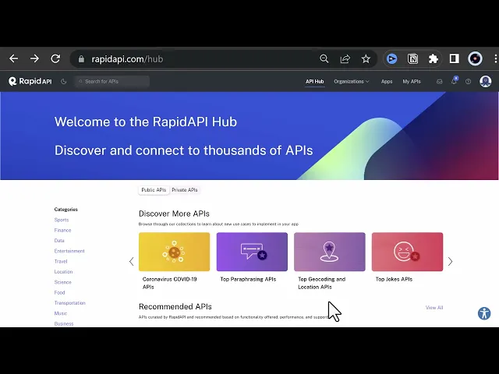Open Chrome profile avatar
Image resolution: width=499 pixels, height=374 pixels.
click(475, 59)
